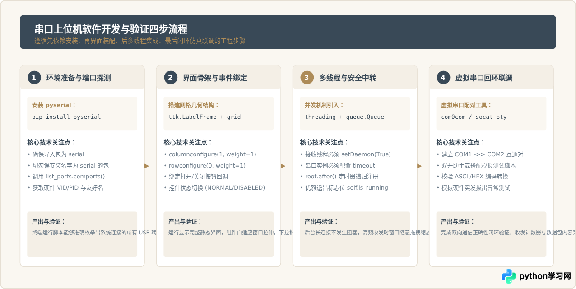This screenshot has height=289, width=576.
Task: Select the bullet root.after() 定时器递归注册
Action: tap(339, 177)
